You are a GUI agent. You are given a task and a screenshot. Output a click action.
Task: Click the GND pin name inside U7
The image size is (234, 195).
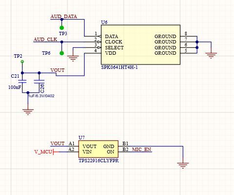click(108, 147)
